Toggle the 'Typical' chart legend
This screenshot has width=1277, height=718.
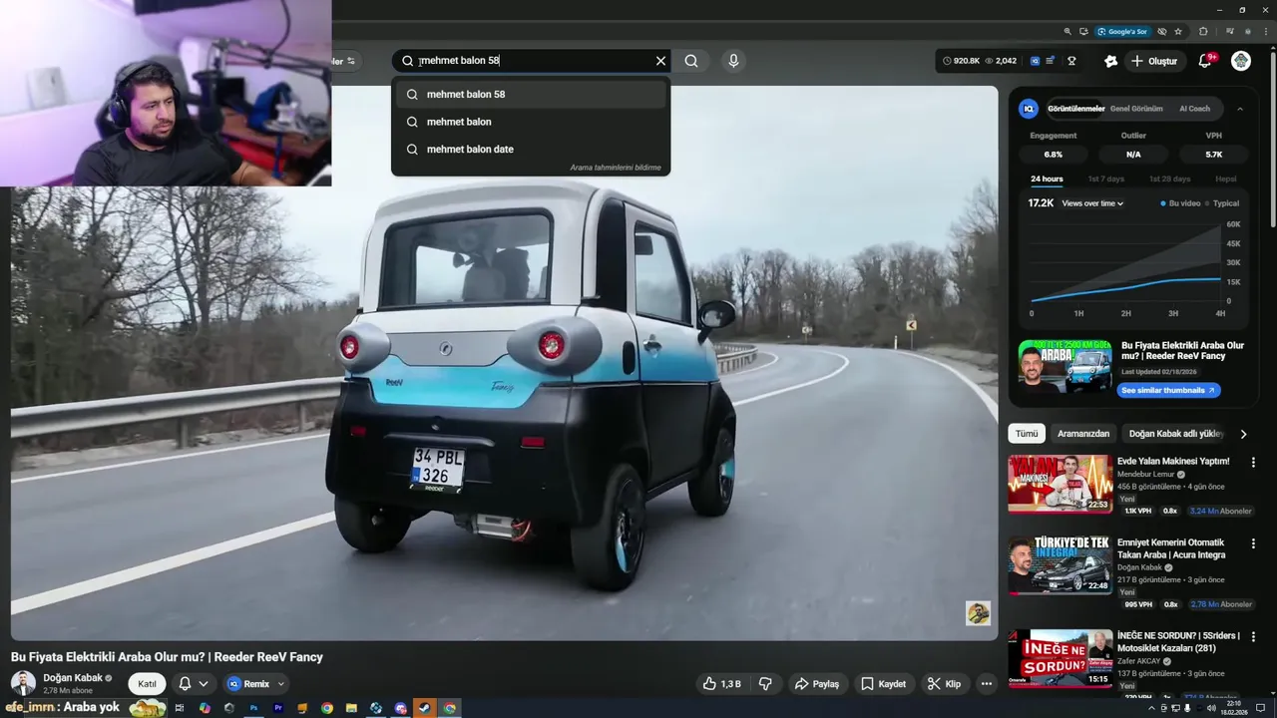[x=1221, y=203]
